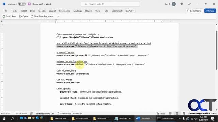Switch to Command Prompt taskbar window
218x122 pixels.
[x=167, y=119]
